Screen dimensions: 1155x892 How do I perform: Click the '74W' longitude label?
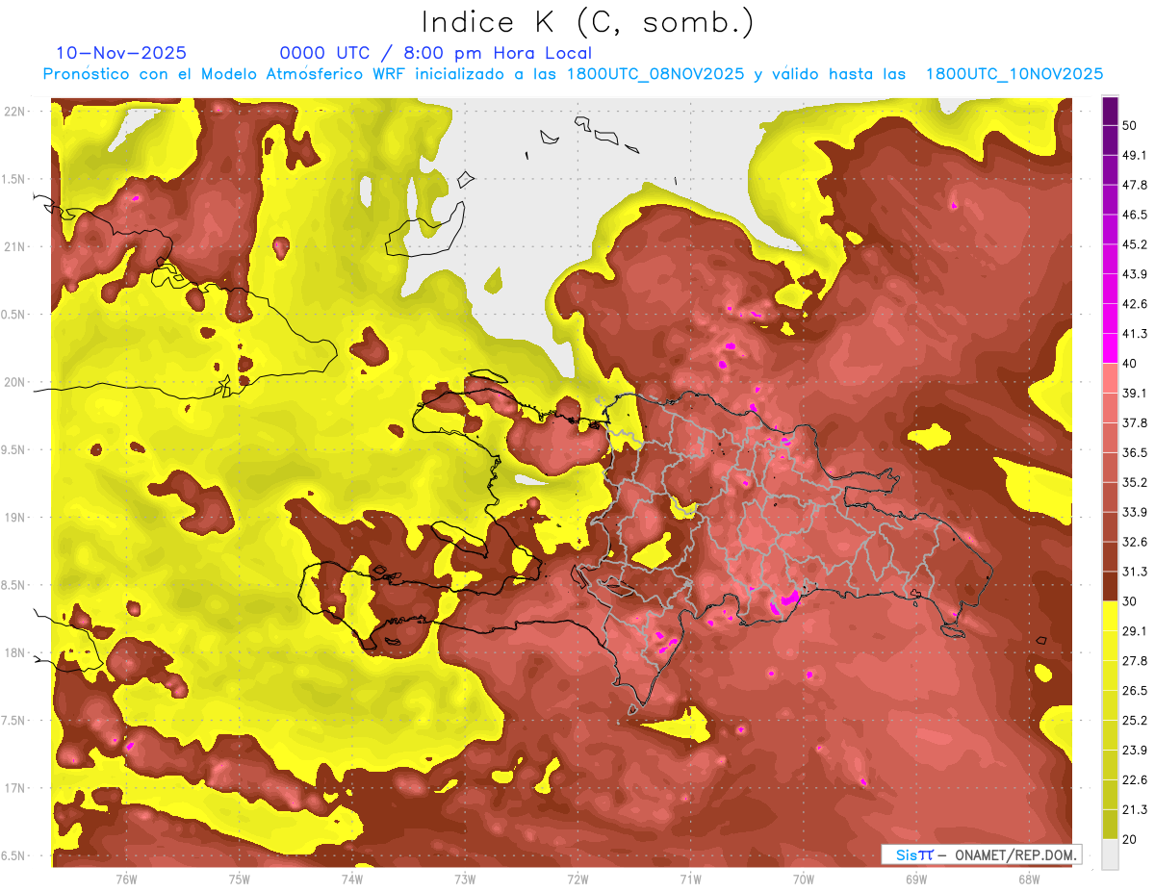[351, 879]
